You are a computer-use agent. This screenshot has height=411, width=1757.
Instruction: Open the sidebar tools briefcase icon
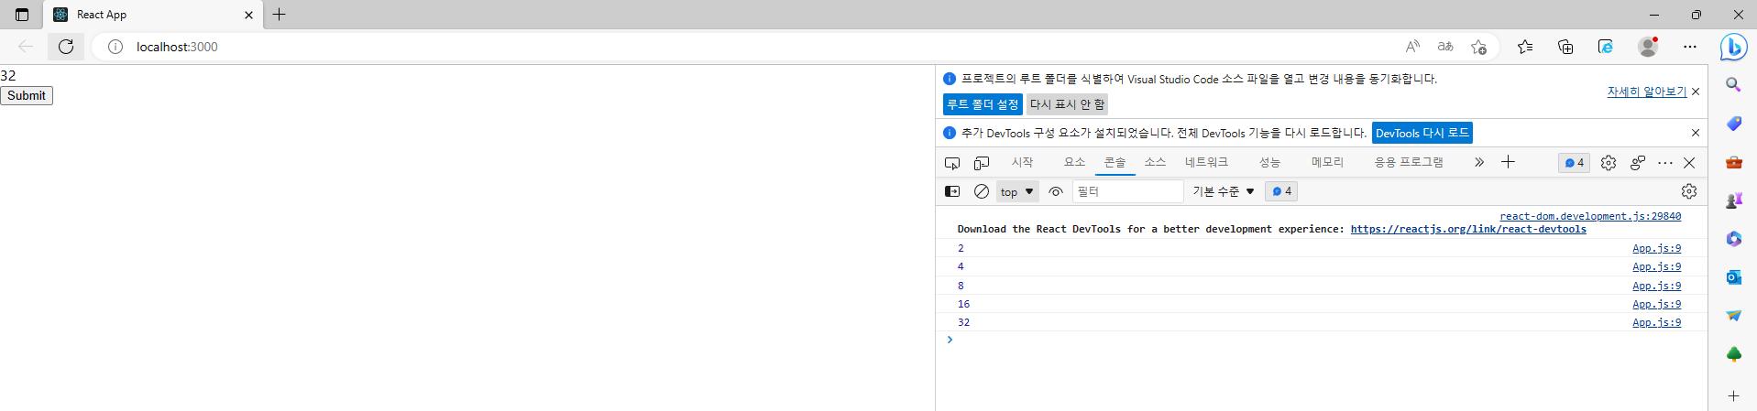1733,162
